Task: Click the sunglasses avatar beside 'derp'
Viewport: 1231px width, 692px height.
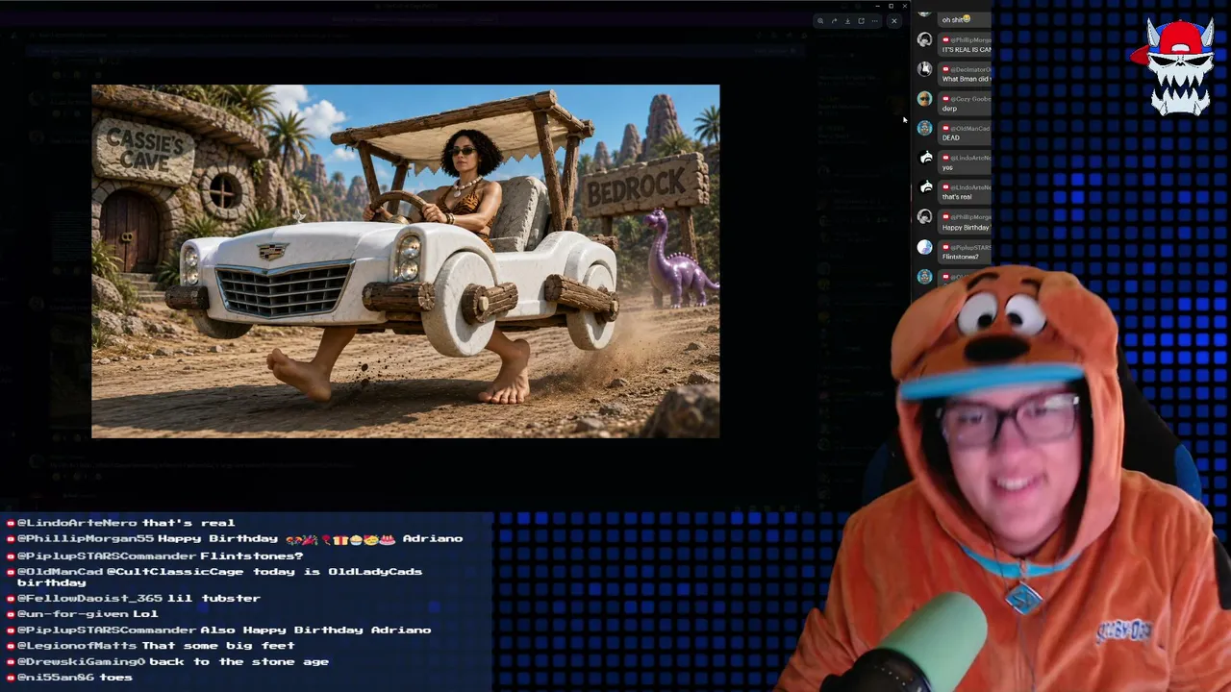Action: (x=924, y=99)
